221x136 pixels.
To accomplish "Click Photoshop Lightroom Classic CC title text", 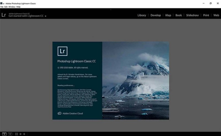I will tap(77, 61).
